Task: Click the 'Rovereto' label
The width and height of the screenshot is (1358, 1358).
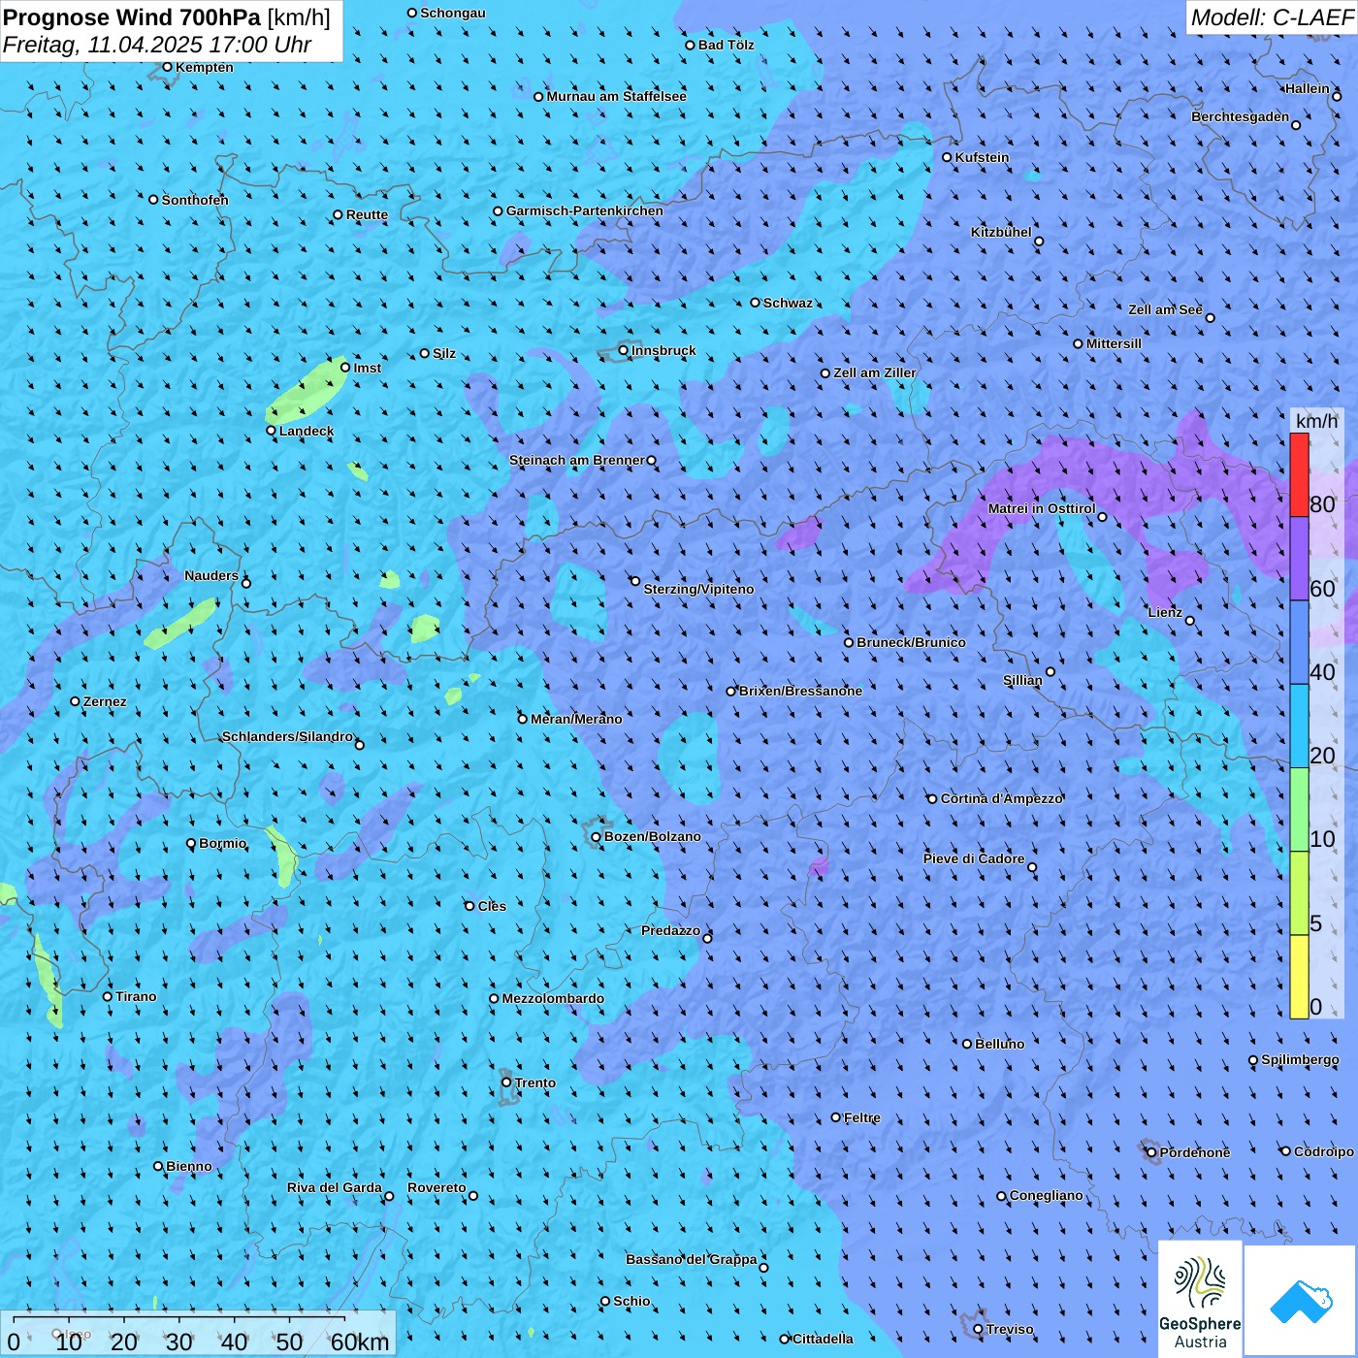Action: [x=436, y=1187]
